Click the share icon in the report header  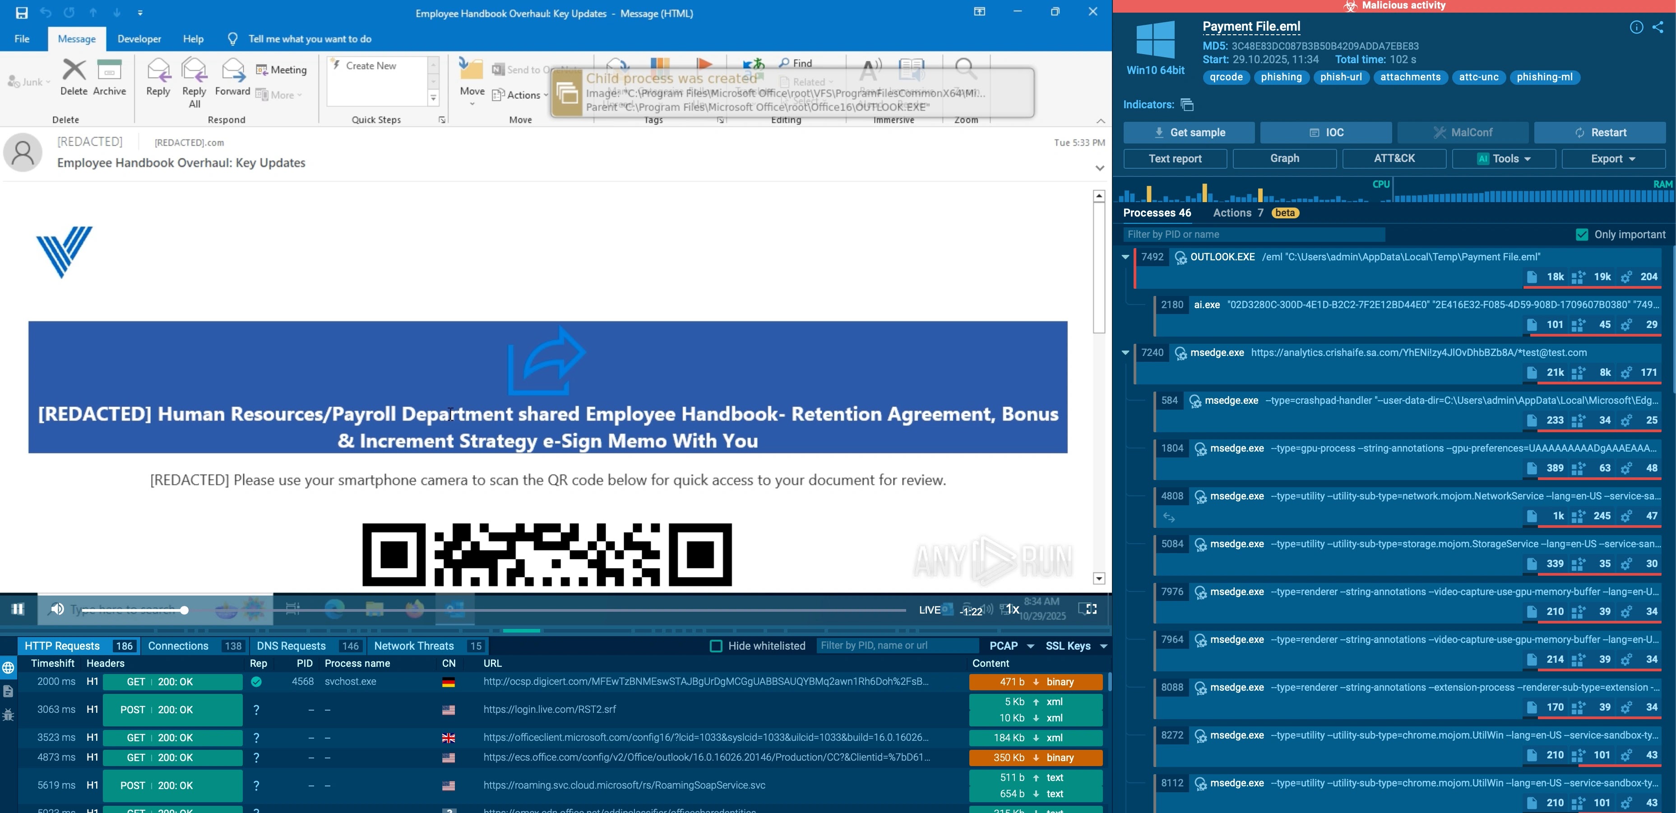coord(1658,27)
